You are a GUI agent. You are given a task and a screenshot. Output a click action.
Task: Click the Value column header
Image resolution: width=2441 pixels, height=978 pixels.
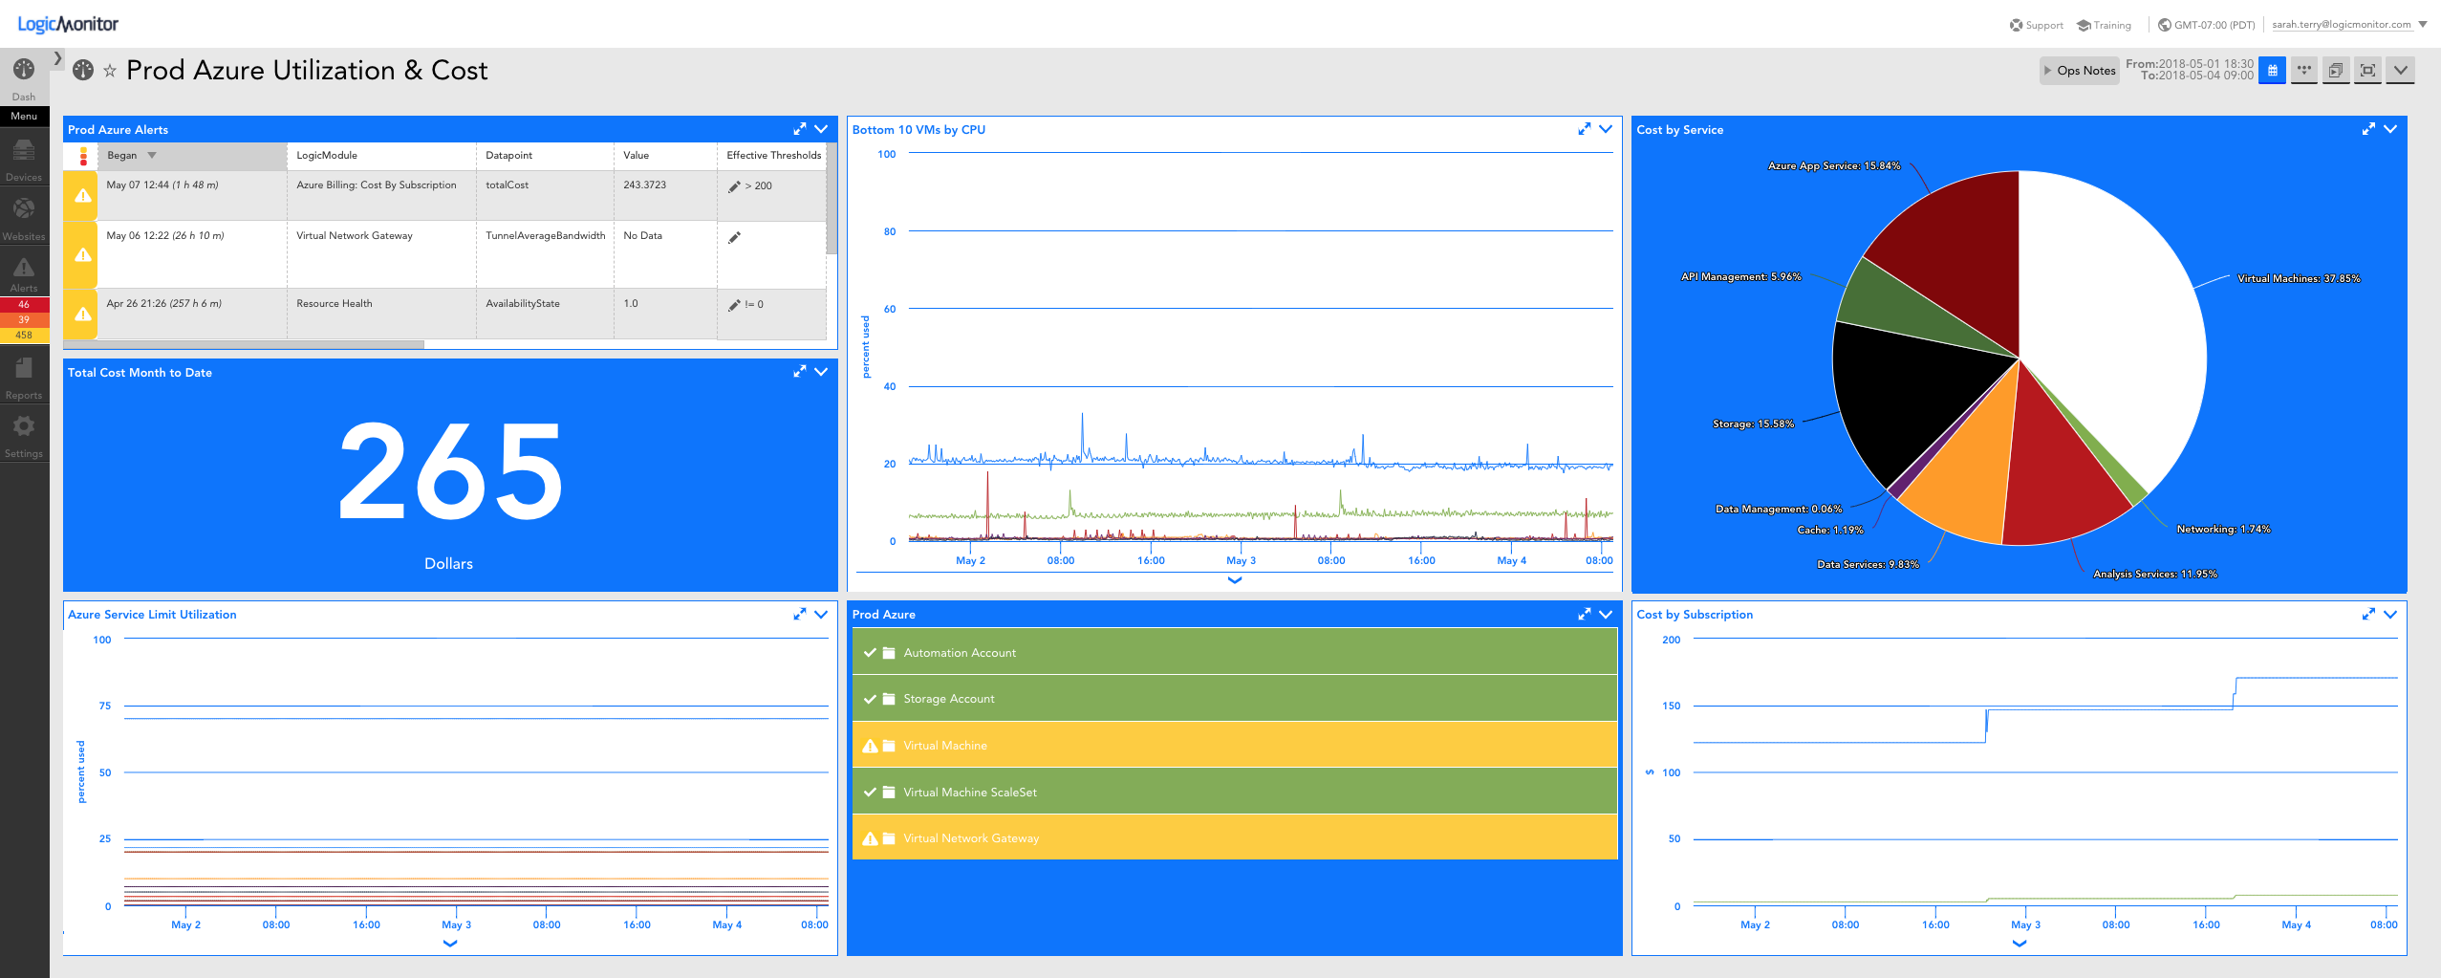[x=665, y=156]
